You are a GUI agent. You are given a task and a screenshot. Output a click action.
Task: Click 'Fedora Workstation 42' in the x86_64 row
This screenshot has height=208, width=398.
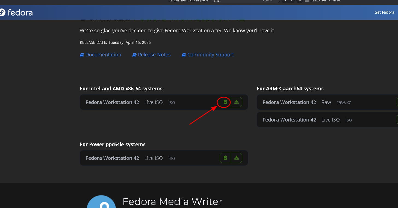112,102
